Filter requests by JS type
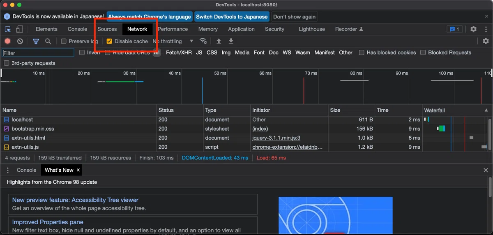The width and height of the screenshot is (493, 235). pyautogui.click(x=199, y=53)
